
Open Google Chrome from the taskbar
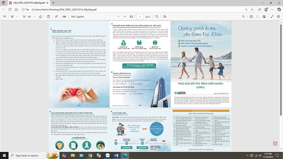(90, 155)
